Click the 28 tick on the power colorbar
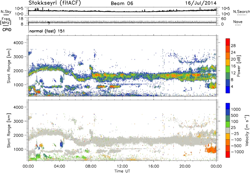 233,46
